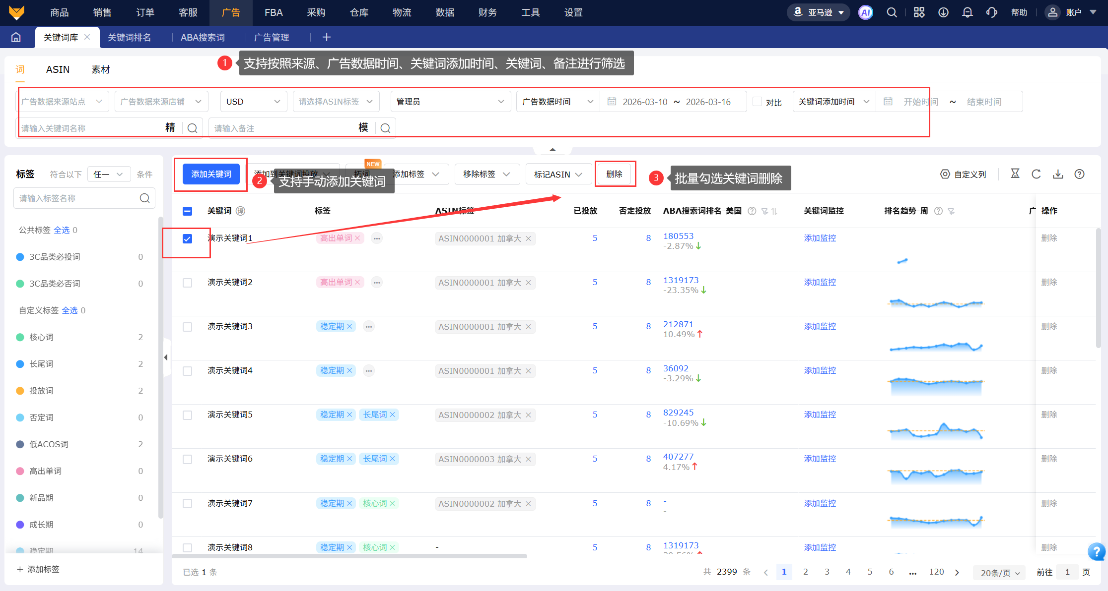Click the 添加关键词 button
This screenshot has width=1108, height=591.
[211, 174]
